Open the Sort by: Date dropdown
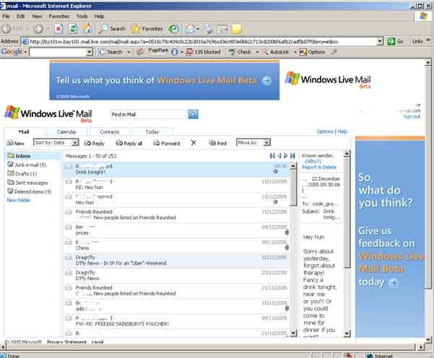 pyautogui.click(x=56, y=142)
